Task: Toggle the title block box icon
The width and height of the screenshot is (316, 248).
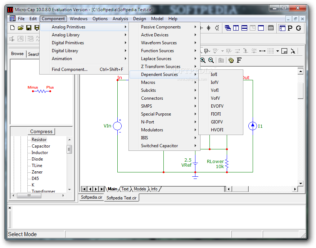Action: (x=284, y=51)
